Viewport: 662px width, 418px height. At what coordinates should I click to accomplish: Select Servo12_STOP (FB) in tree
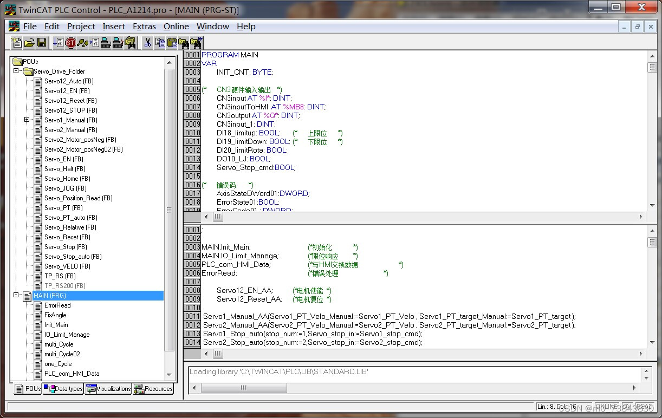pos(70,110)
